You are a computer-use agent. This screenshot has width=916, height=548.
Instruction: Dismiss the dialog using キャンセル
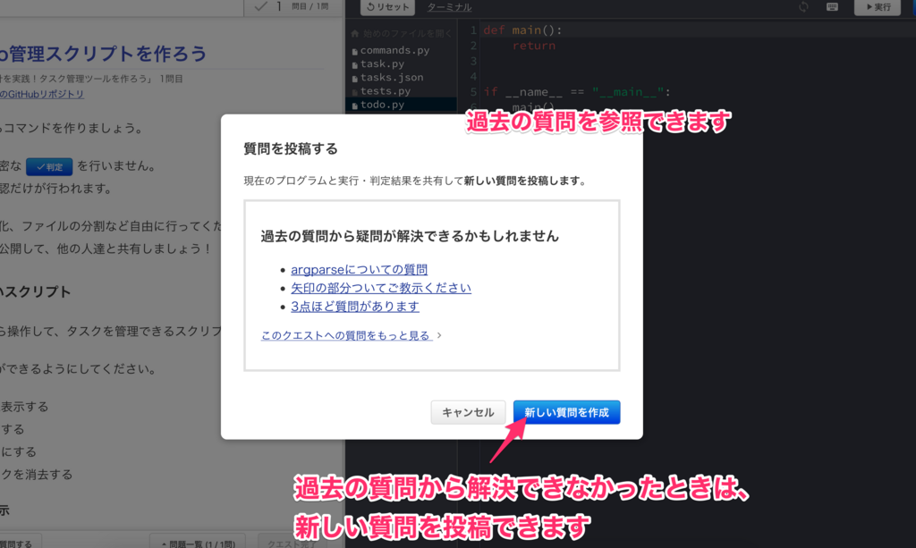(x=468, y=412)
